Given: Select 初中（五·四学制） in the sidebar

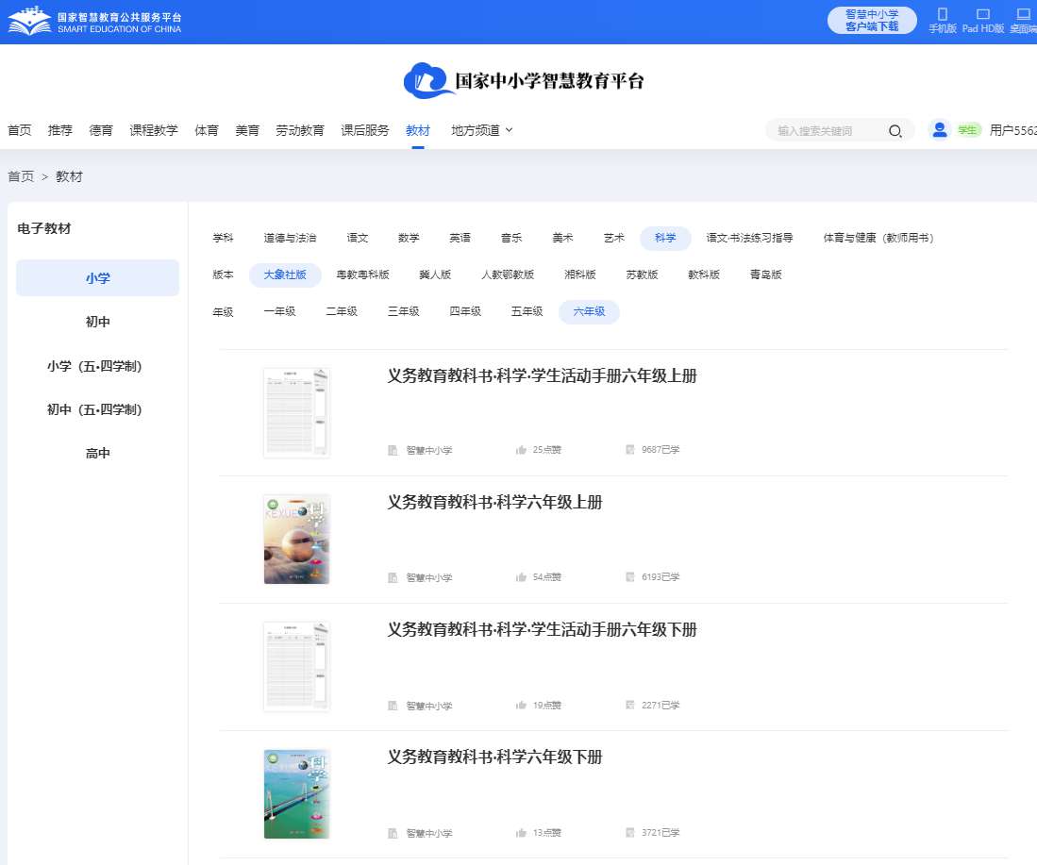Looking at the screenshot, I should tap(94, 409).
